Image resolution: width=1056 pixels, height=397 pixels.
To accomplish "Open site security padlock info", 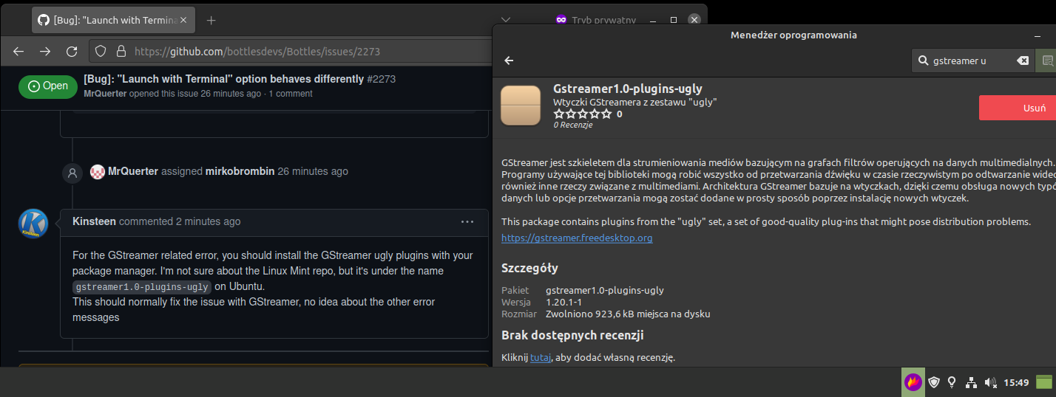I will [121, 52].
